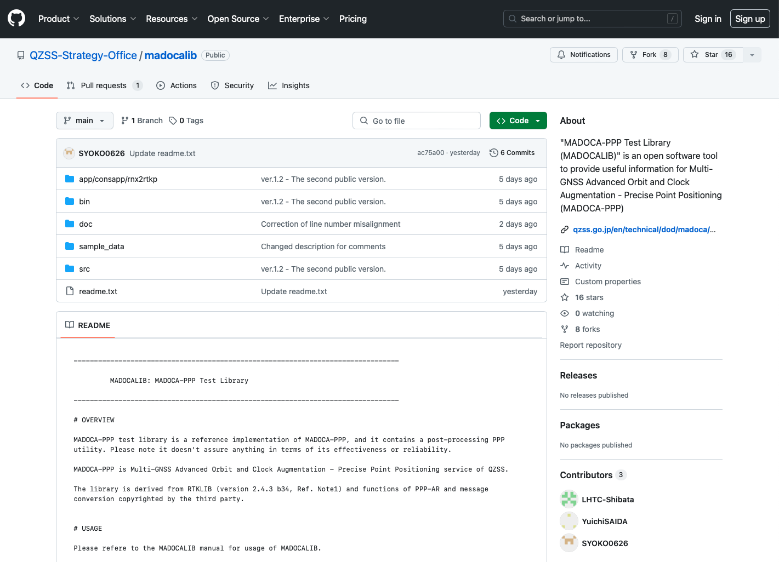Viewport: 779px width, 562px height.
Task: Click Sign in
Action: 708,19
